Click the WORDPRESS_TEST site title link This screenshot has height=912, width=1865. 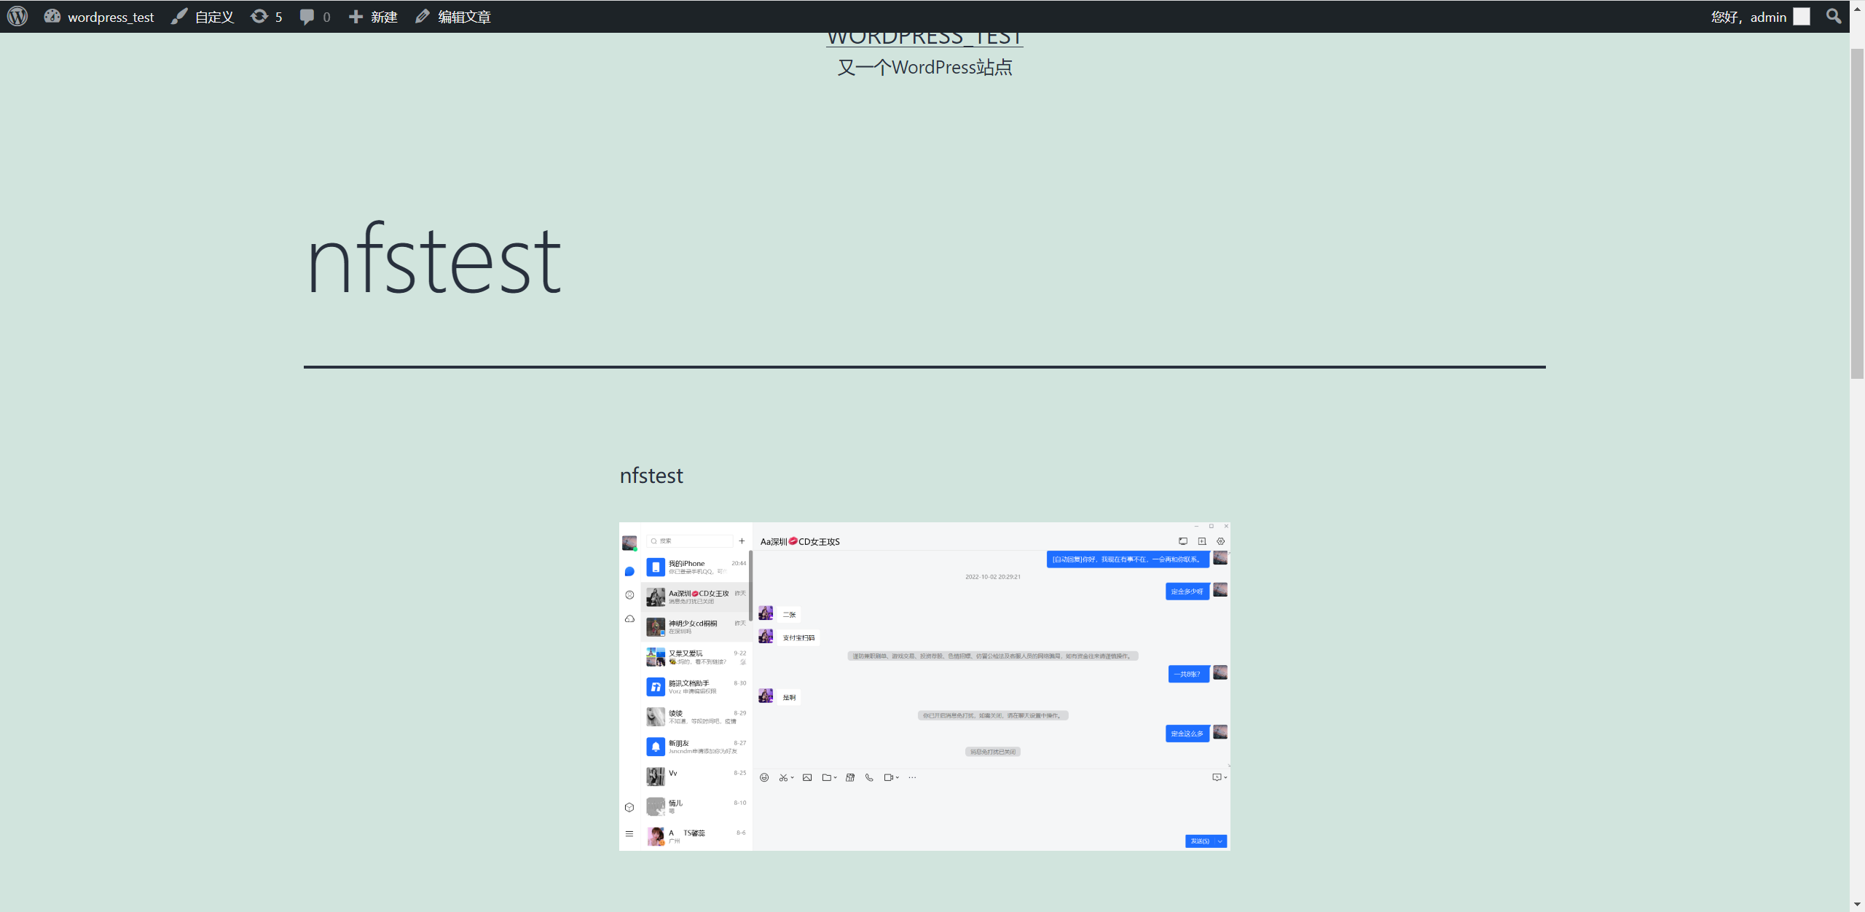coord(924,38)
